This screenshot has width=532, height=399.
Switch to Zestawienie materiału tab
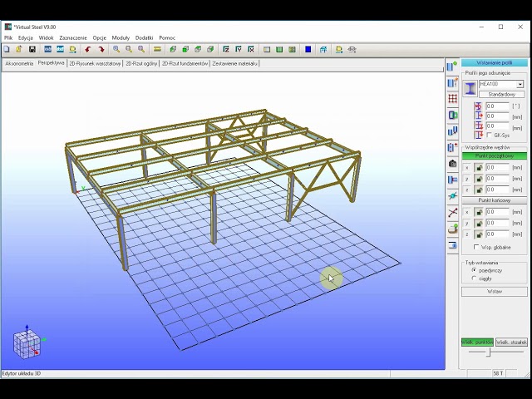pos(234,63)
